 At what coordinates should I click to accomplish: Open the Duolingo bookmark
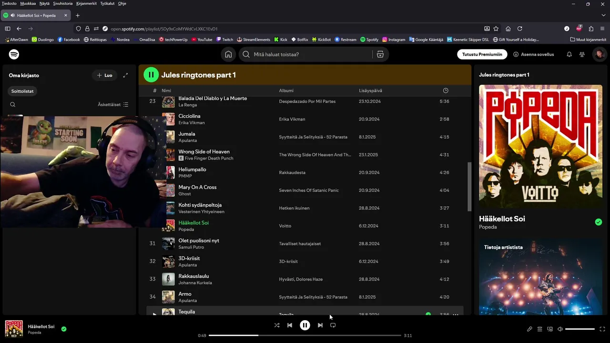42,40
